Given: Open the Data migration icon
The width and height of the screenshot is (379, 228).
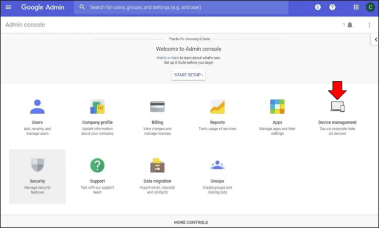Looking at the screenshot, I should [x=157, y=165].
